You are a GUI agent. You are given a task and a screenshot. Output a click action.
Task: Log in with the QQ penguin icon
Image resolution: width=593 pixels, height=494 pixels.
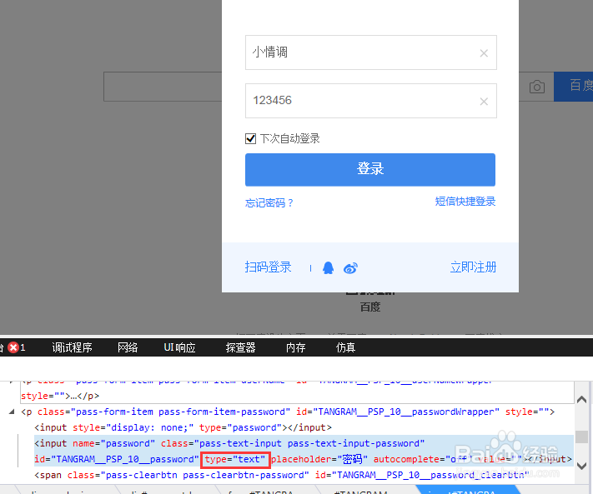click(x=328, y=267)
